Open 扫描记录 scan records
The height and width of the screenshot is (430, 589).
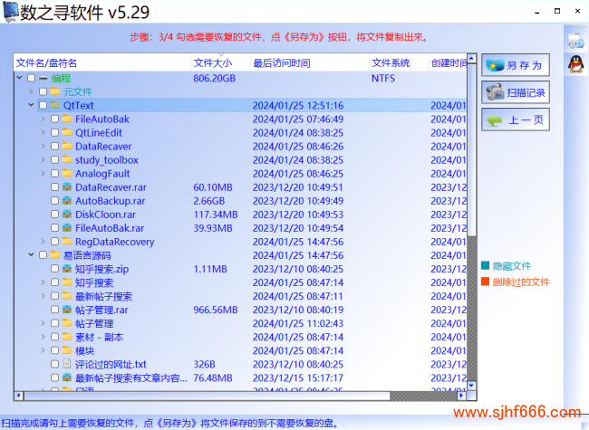pos(516,92)
